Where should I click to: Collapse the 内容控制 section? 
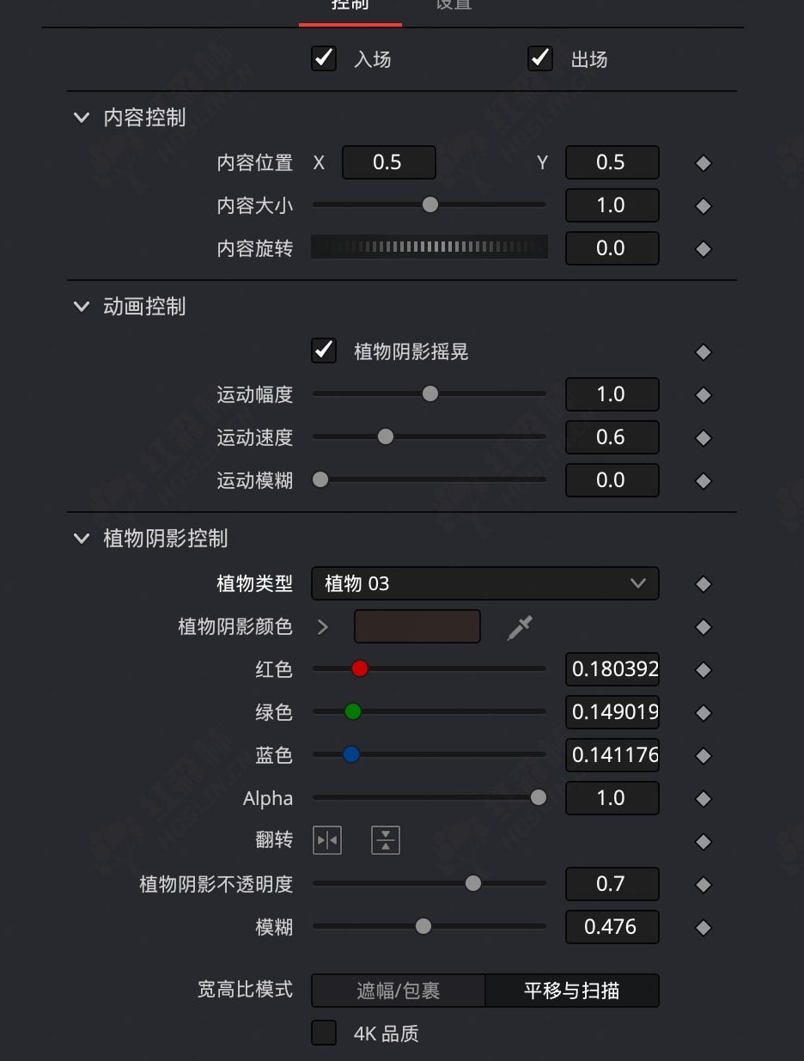82,118
